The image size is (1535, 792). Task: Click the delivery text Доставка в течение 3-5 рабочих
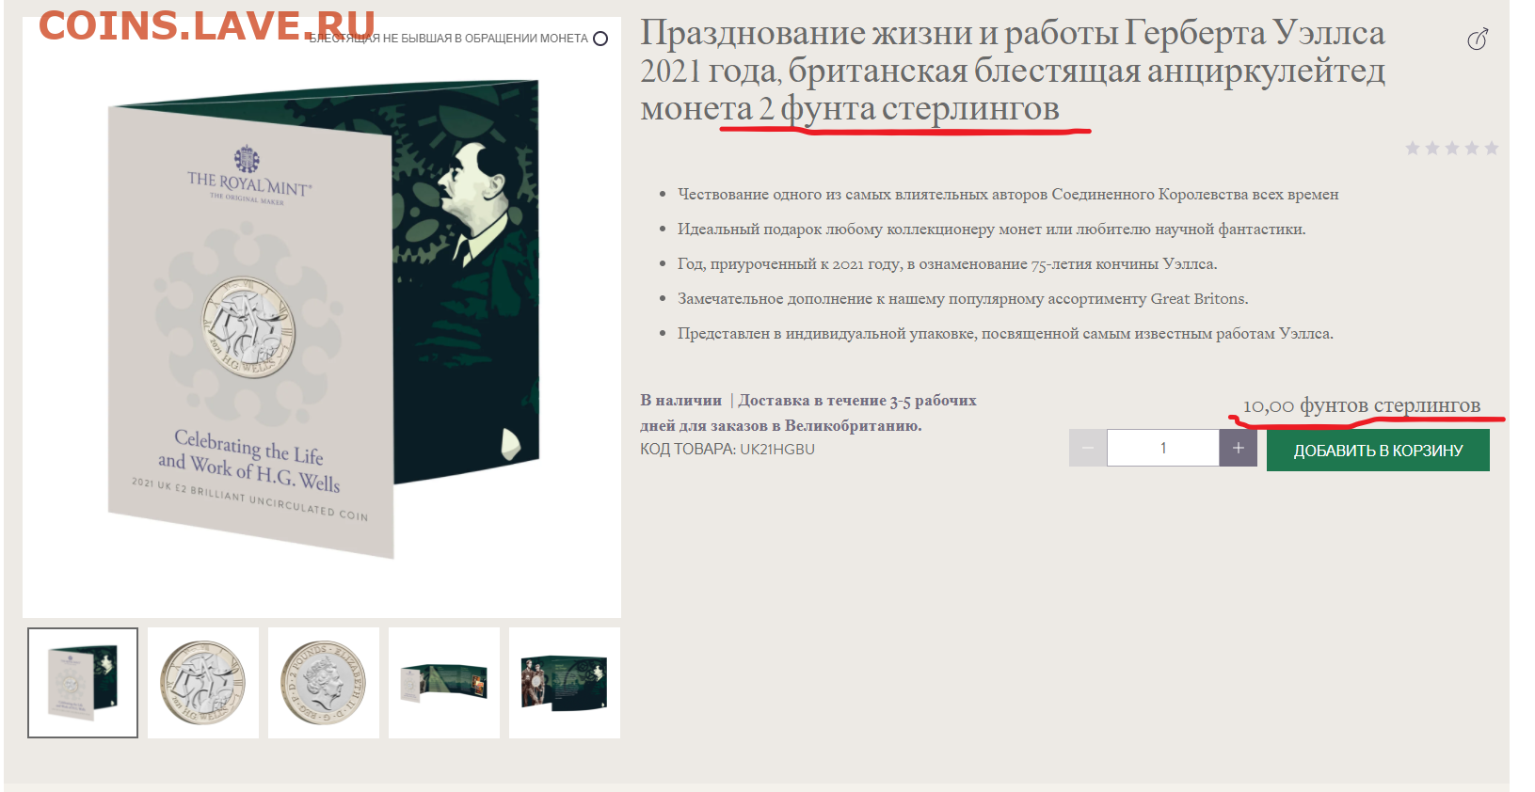pos(857,401)
